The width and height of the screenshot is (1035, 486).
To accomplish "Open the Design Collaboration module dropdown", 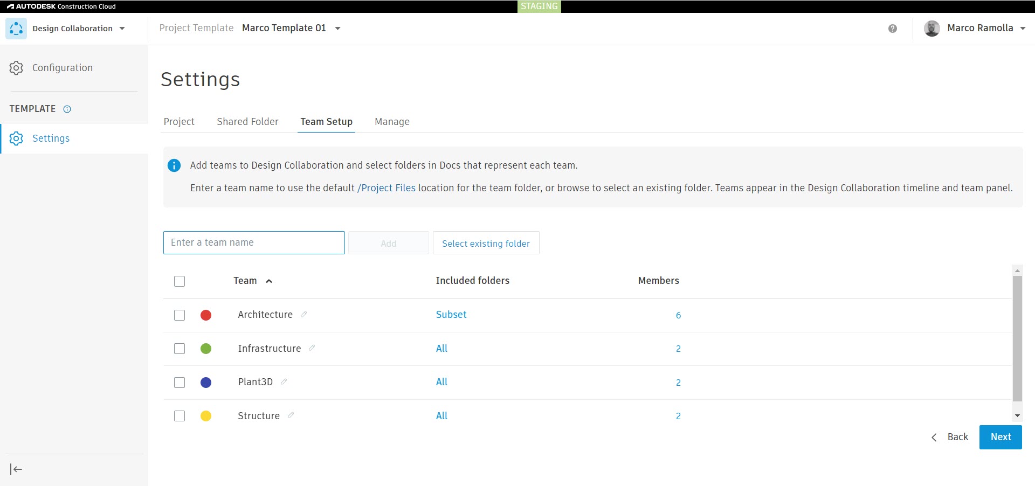I will (x=122, y=29).
